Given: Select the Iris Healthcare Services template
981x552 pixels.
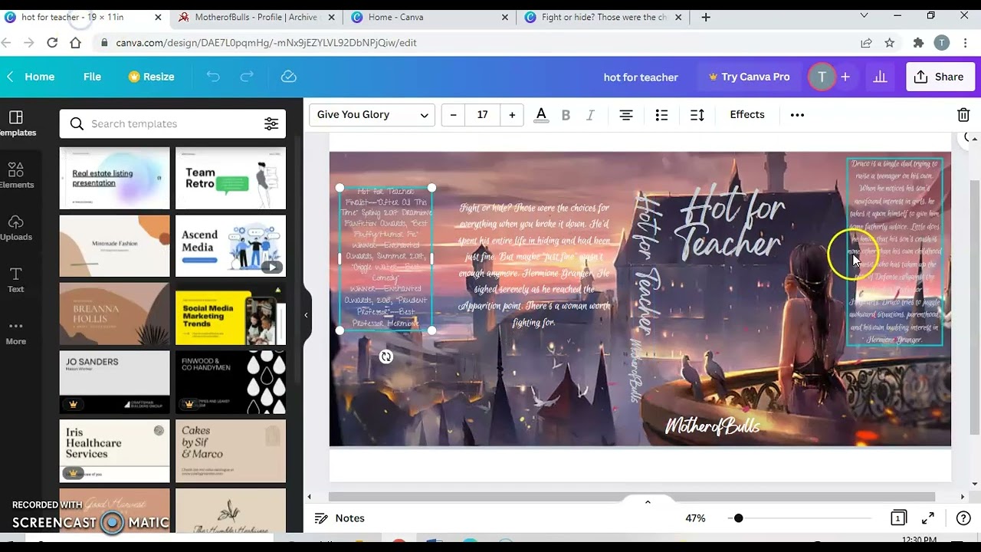Looking at the screenshot, I should tap(115, 450).
